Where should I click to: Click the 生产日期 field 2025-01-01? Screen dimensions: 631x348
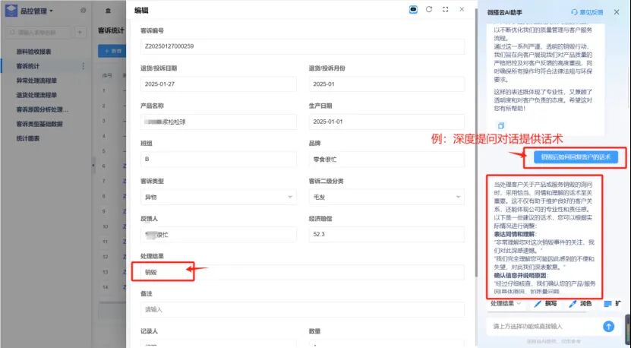coord(386,122)
